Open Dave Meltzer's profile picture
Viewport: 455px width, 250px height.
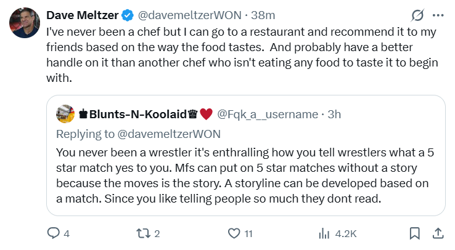(x=25, y=23)
